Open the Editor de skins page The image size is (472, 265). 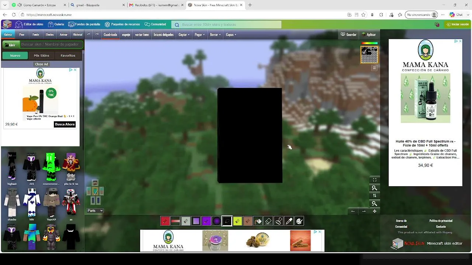pos(29,24)
